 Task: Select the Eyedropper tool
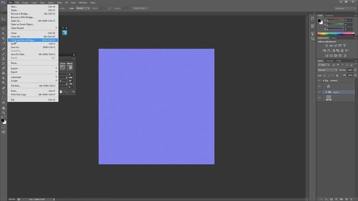tap(3, 44)
